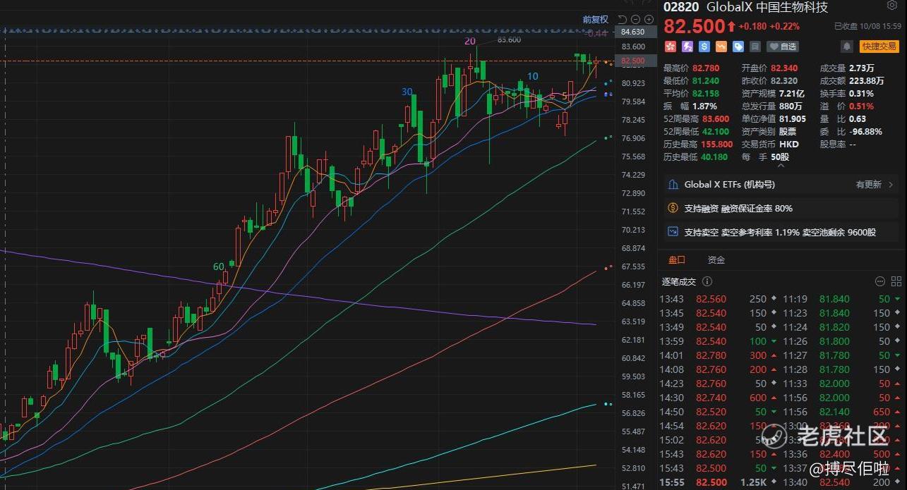Click the blue dollar sign badge icon
Image resolution: width=907 pixels, height=490 pixels.
[704, 47]
